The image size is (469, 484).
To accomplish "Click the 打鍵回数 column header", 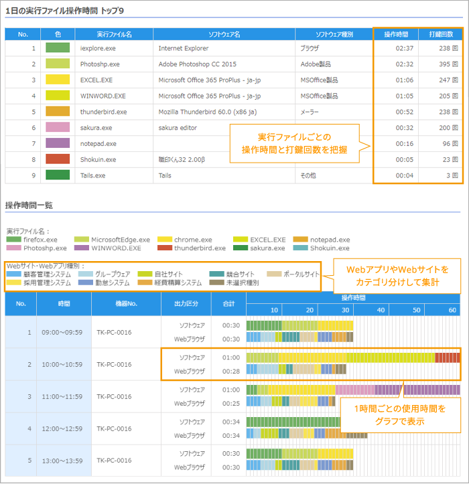I will click(441, 34).
